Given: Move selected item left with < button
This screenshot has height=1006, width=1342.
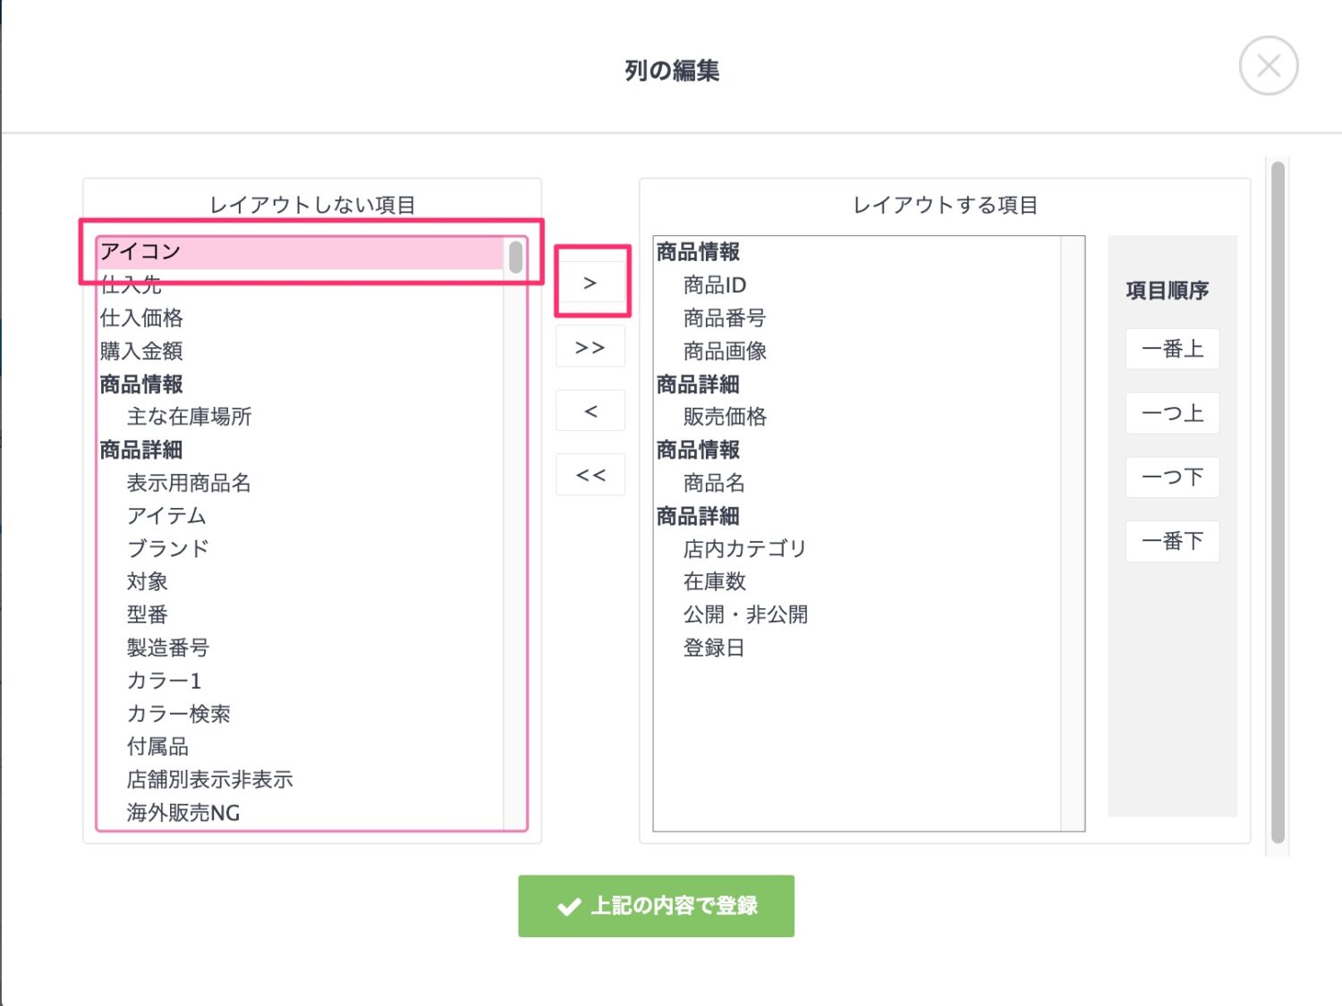Looking at the screenshot, I should 590,411.
